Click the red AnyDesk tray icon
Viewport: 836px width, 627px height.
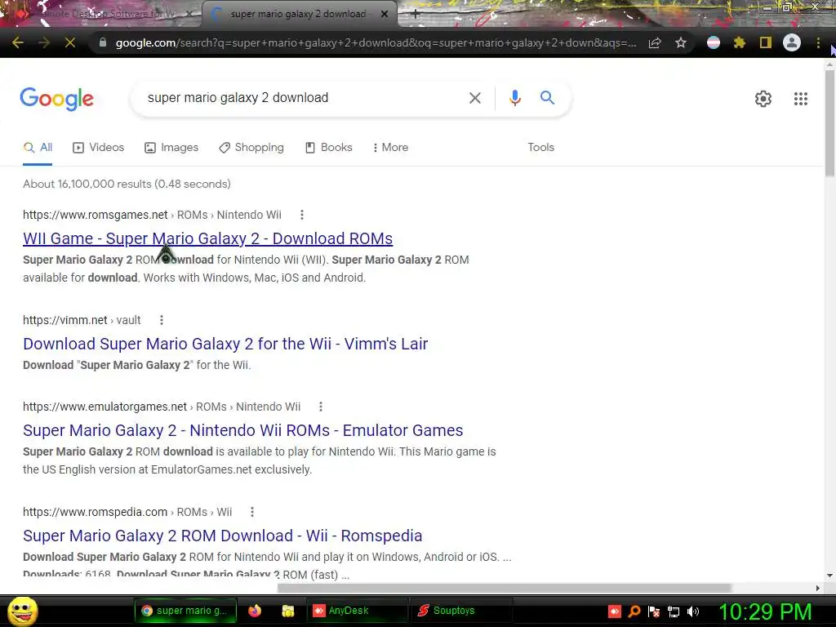[x=614, y=611]
